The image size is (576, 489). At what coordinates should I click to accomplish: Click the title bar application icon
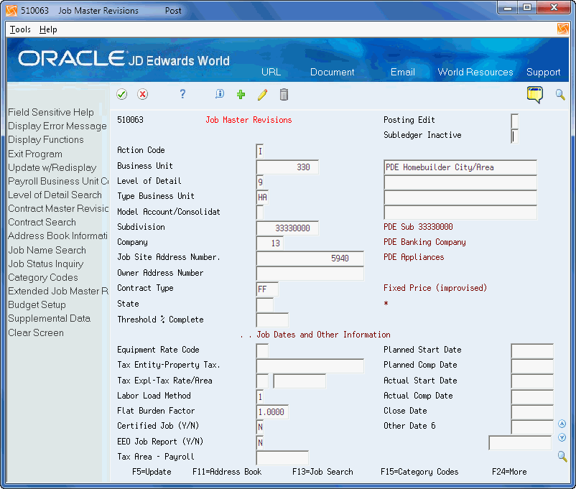tap(11, 10)
